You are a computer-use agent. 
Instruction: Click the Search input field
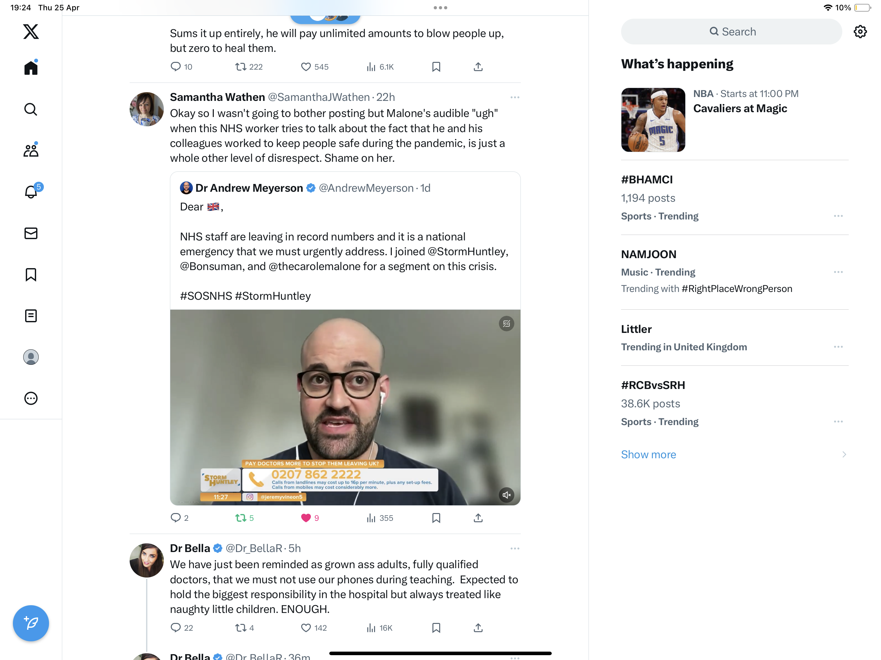731,32
